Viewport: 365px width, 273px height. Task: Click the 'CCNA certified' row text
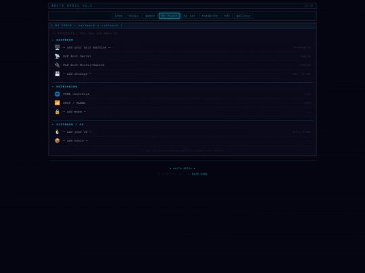pyautogui.click(x=76, y=94)
